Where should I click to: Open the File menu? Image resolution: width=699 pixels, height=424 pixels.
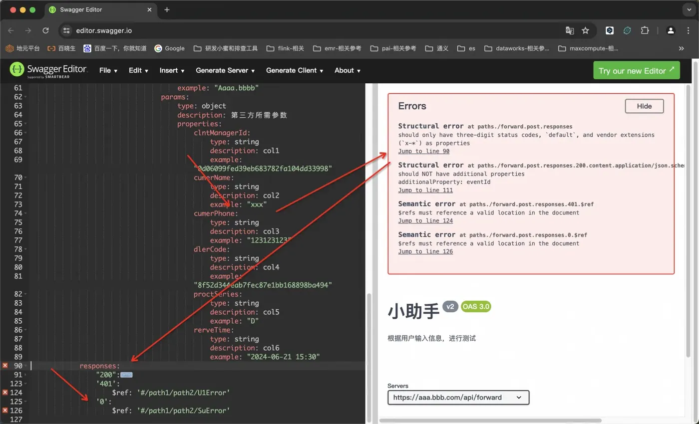108,70
